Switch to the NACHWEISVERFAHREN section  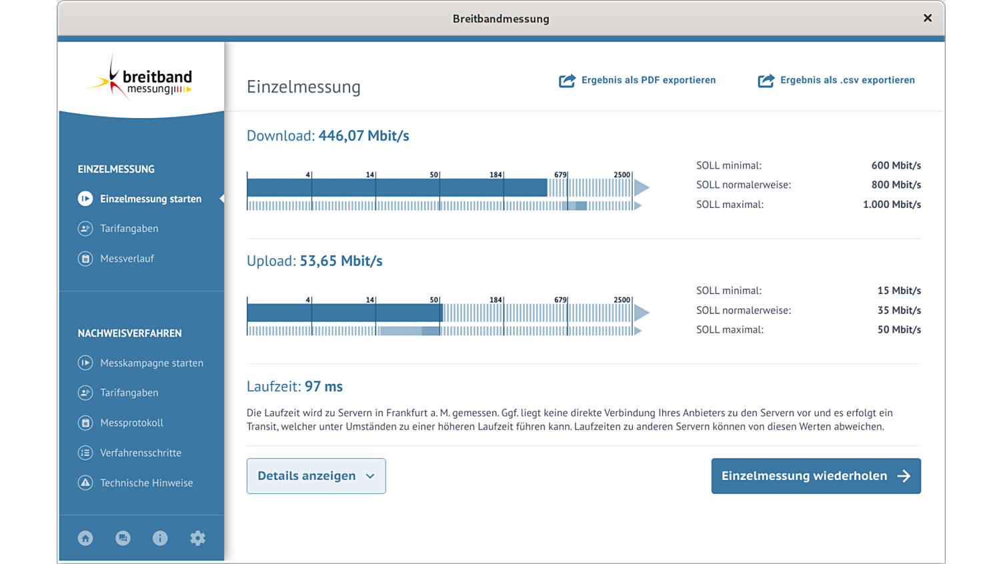129,333
